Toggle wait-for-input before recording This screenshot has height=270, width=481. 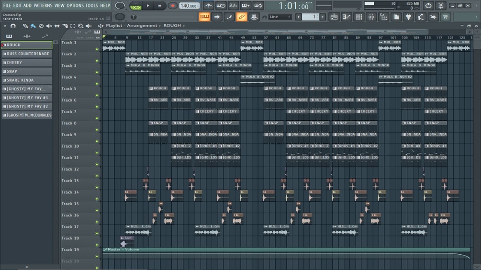coord(221,6)
